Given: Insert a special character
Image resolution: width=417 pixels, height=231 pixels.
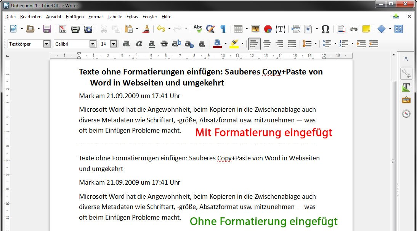Looking at the screenshot, I should pos(325,28).
